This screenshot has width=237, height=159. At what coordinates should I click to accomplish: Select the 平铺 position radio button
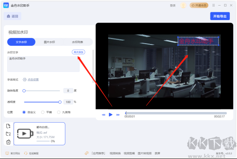point(43,112)
